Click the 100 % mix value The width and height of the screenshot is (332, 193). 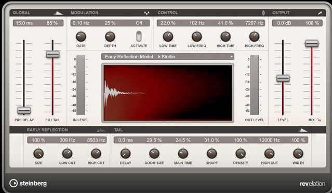point(312,23)
